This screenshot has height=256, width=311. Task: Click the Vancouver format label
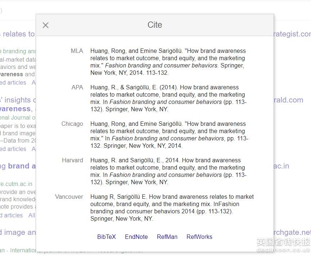point(69,197)
